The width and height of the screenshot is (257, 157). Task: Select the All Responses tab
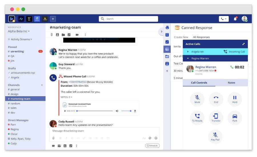(x=201, y=37)
